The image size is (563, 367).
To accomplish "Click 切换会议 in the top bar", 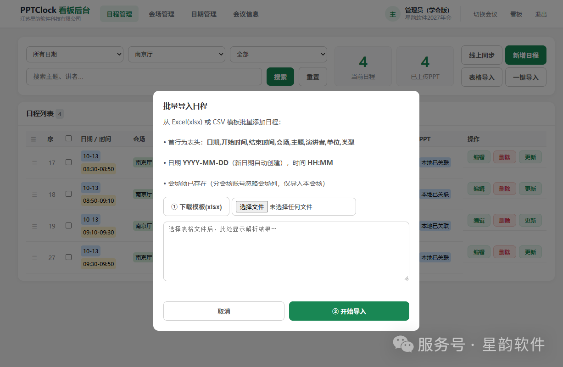I will tap(485, 14).
